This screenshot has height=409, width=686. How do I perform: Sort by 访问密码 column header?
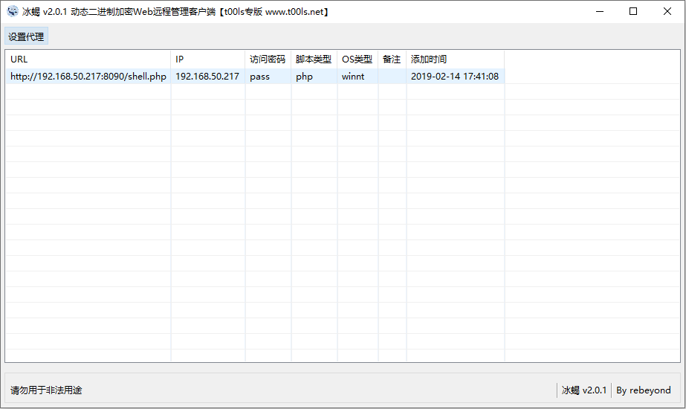pos(268,59)
